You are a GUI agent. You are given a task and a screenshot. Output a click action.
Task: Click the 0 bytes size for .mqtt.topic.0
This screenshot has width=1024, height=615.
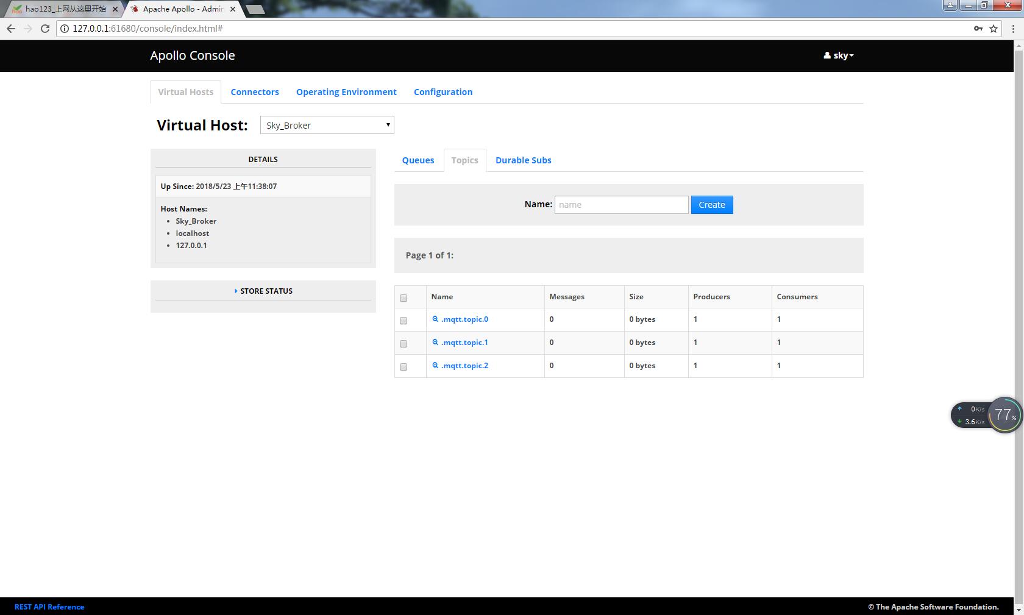coord(642,319)
